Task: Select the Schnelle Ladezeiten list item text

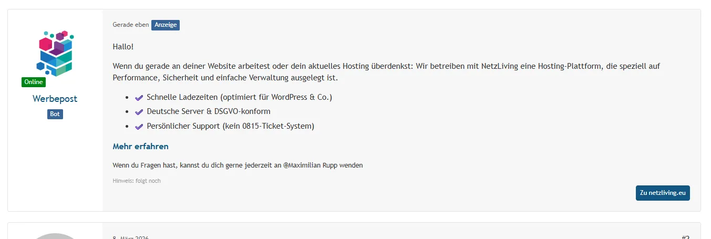Action: 240,97
